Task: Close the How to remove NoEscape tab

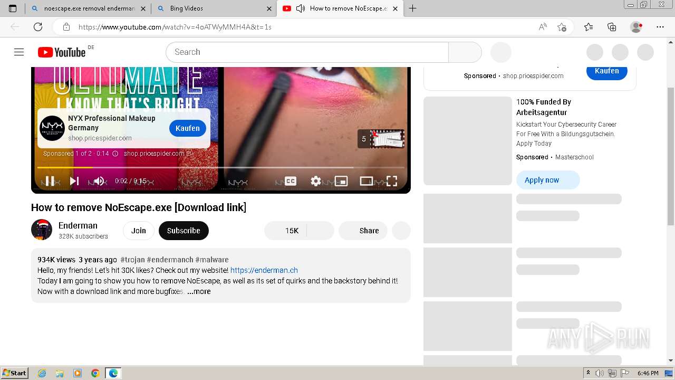Action: [x=395, y=8]
